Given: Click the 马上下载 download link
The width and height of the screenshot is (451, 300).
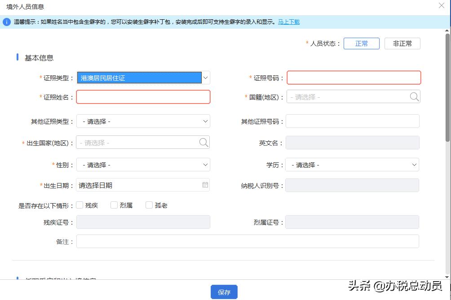Looking at the screenshot, I should pyautogui.click(x=288, y=22).
